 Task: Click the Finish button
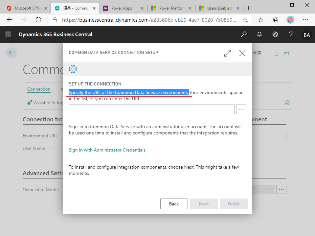pyautogui.click(x=234, y=204)
